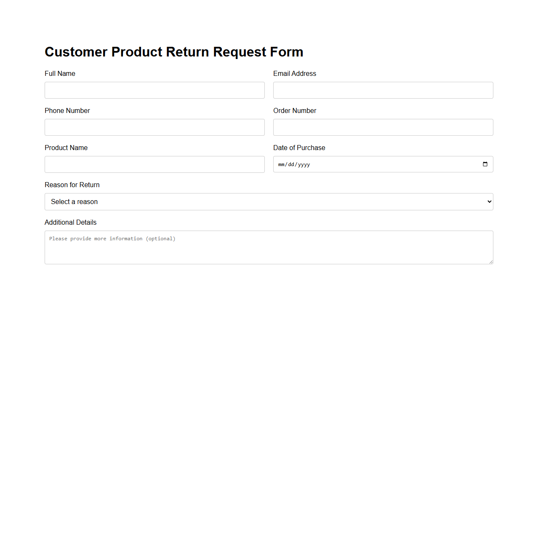Click the Additional Details label
This screenshot has height=548, width=538.
tap(70, 222)
